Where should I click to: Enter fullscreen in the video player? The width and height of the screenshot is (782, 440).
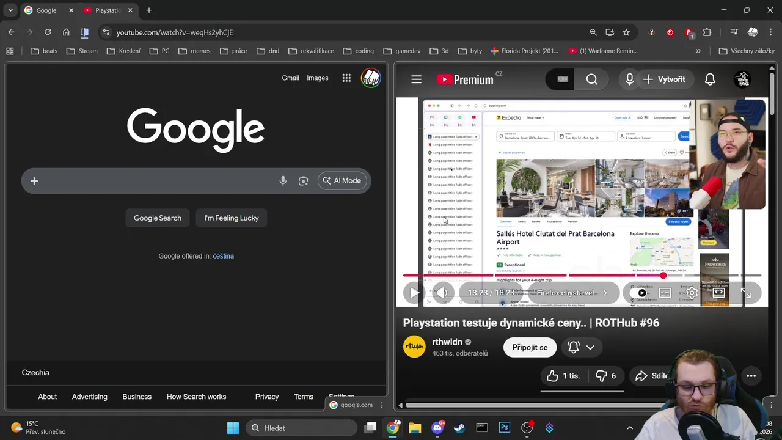[746, 293]
